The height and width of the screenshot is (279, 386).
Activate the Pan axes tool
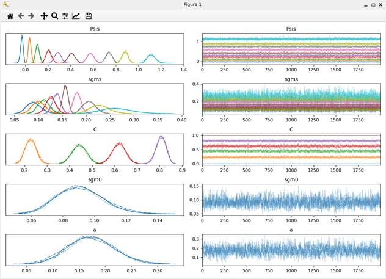pyautogui.click(x=44, y=16)
